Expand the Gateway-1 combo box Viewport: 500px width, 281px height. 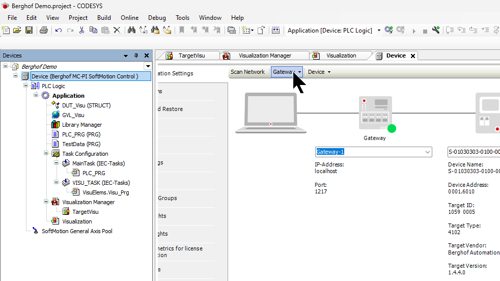427,152
